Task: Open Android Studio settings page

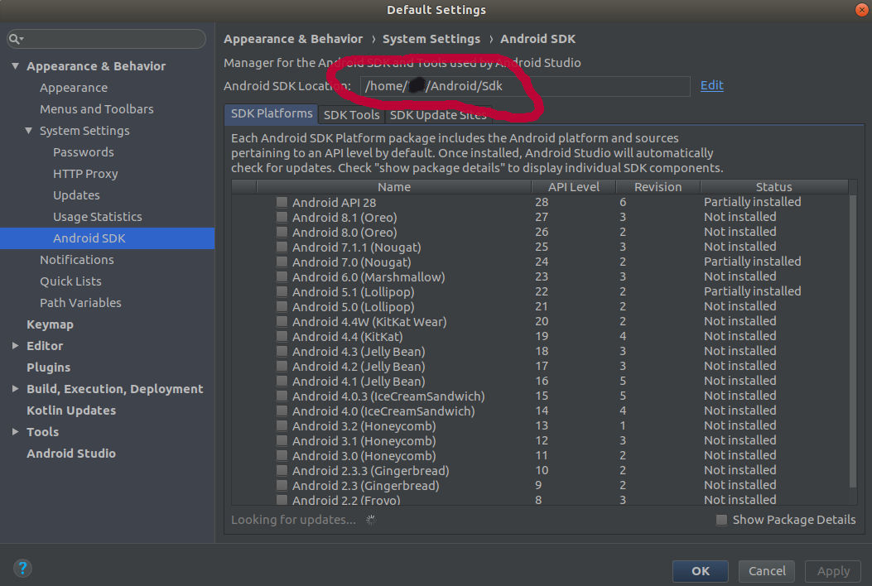Action: coord(71,454)
